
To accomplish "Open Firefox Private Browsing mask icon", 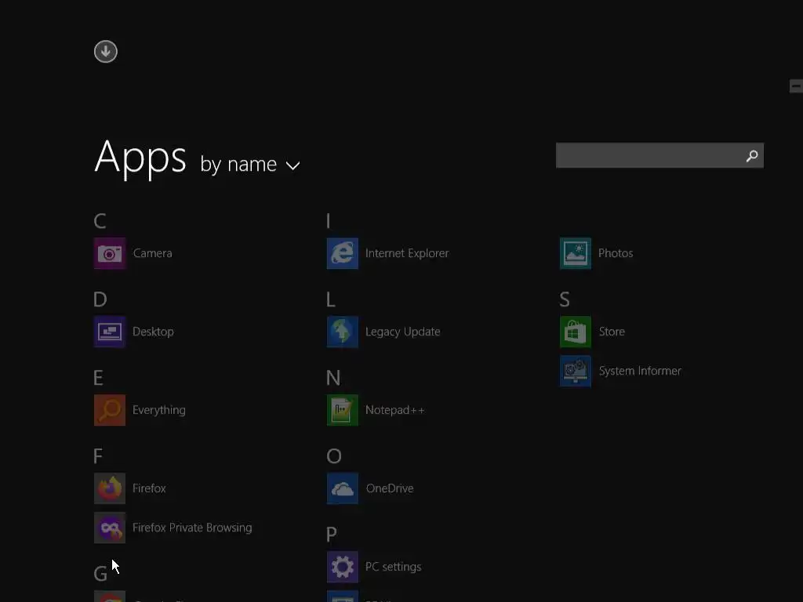I will click(x=110, y=528).
